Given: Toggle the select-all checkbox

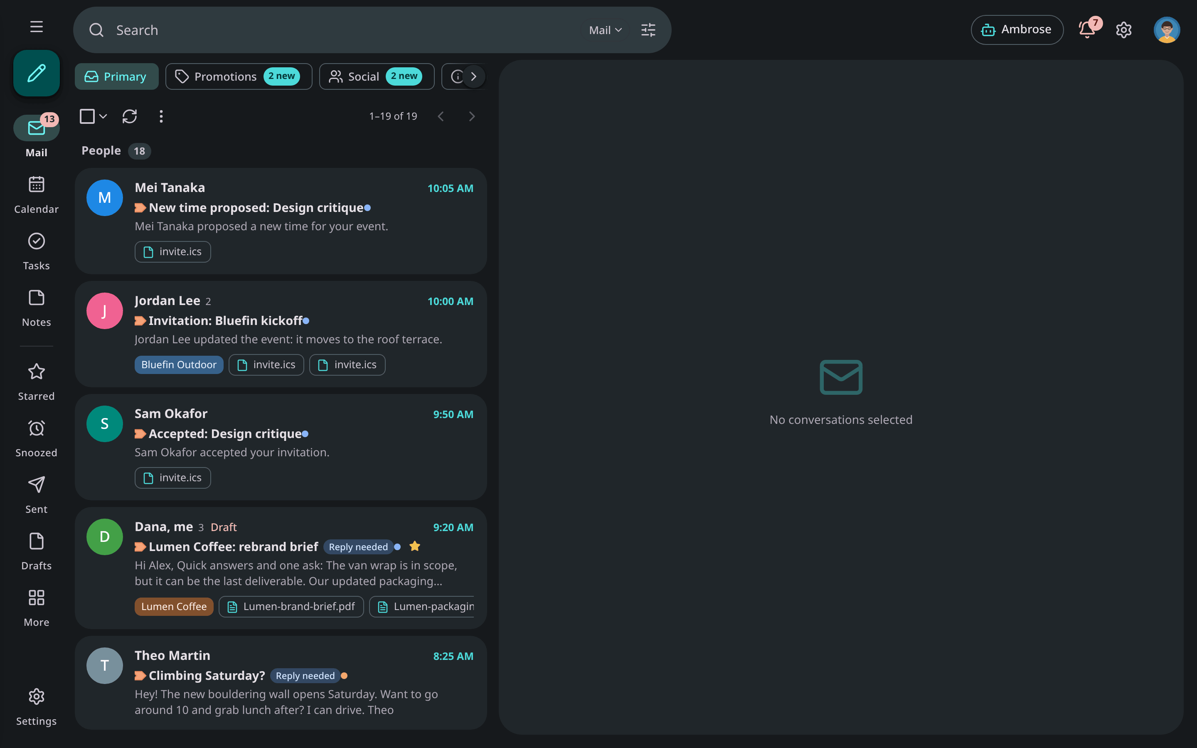Looking at the screenshot, I should click(x=87, y=116).
